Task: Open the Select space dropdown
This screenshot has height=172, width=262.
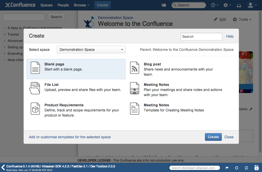Action: tap(91, 50)
